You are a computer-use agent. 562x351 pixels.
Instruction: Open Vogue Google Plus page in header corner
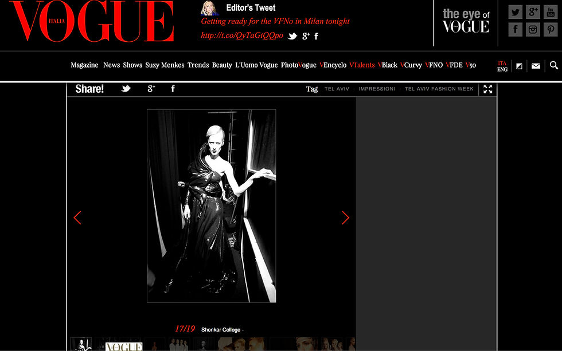pyautogui.click(x=533, y=12)
